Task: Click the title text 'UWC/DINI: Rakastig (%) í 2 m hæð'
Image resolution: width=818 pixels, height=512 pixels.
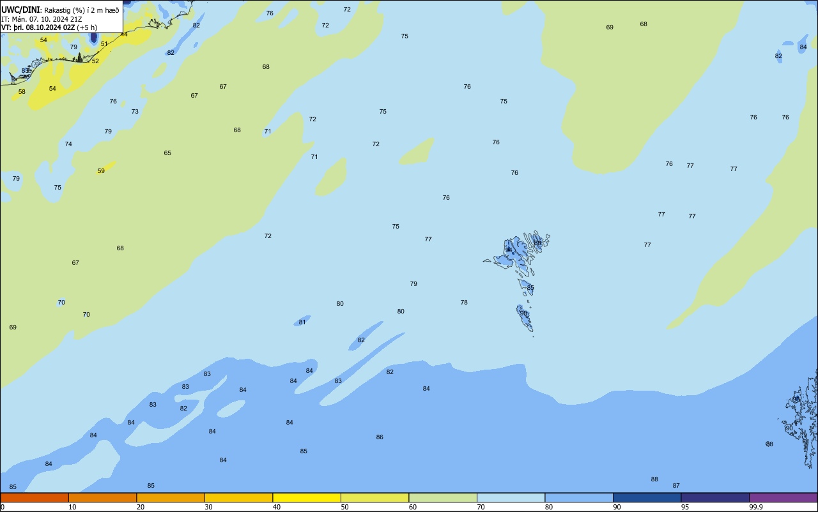Action: pyautogui.click(x=60, y=10)
